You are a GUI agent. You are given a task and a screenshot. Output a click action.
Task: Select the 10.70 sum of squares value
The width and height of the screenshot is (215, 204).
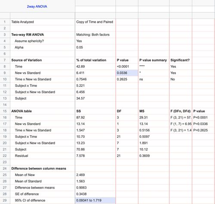click(x=95, y=137)
